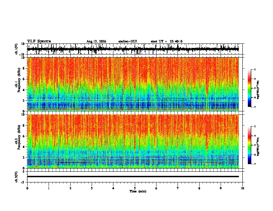The width and height of the screenshot is (273, 211).
Task: Select the "start UT = 23:40:0" label
Action: (166, 41)
